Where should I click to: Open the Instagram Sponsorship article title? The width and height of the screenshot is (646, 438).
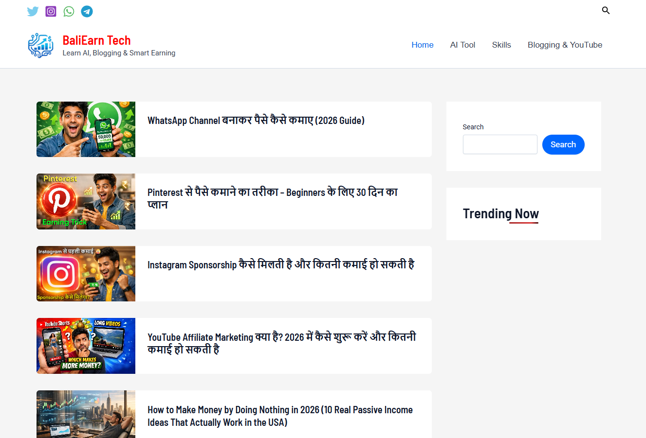281,265
